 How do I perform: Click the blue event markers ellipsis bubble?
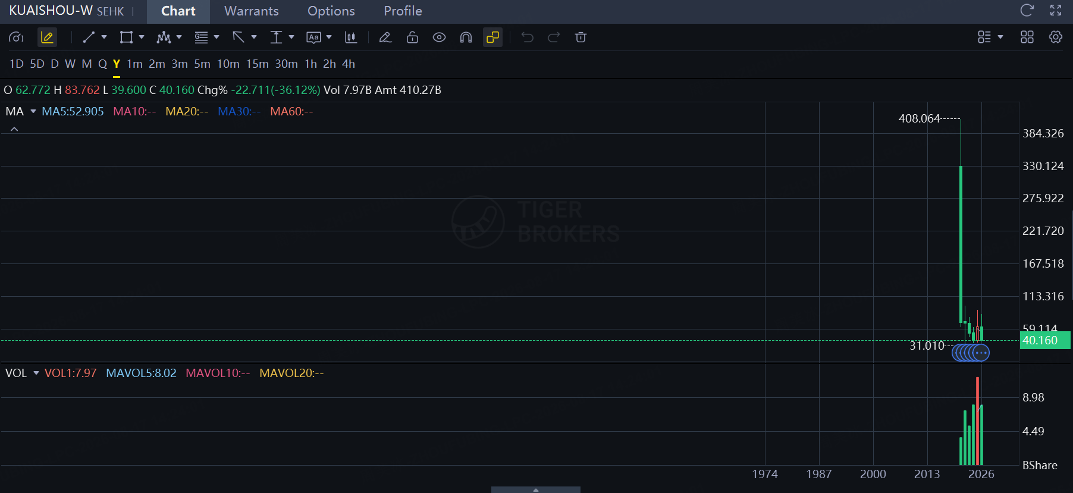(x=981, y=353)
